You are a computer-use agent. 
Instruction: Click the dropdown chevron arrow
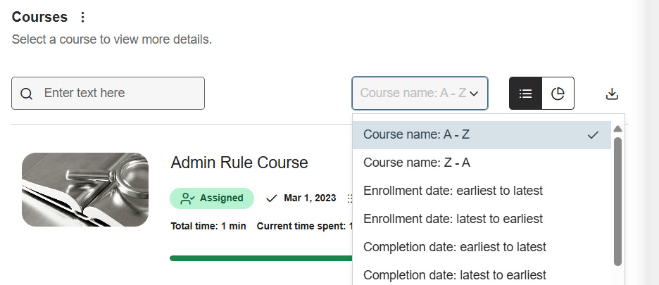(x=474, y=93)
